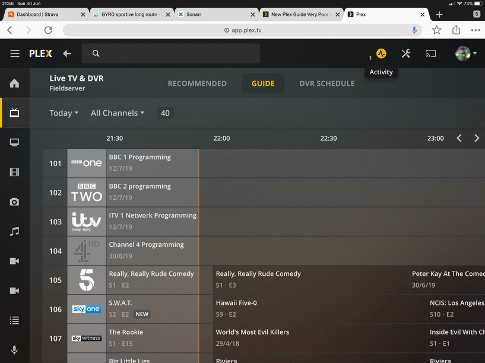Click the app.plex.tv address bar
Screen dimensions: 485x363
click(x=242, y=30)
